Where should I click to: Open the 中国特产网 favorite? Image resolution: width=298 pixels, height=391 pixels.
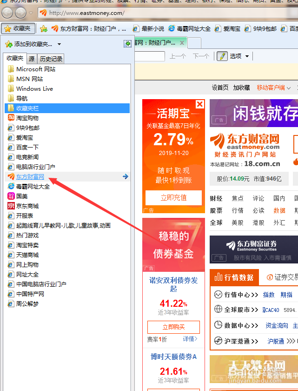point(67,294)
